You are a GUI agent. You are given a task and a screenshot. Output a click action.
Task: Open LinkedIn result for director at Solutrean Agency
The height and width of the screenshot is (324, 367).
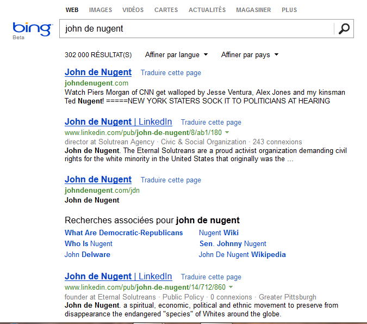click(x=118, y=122)
